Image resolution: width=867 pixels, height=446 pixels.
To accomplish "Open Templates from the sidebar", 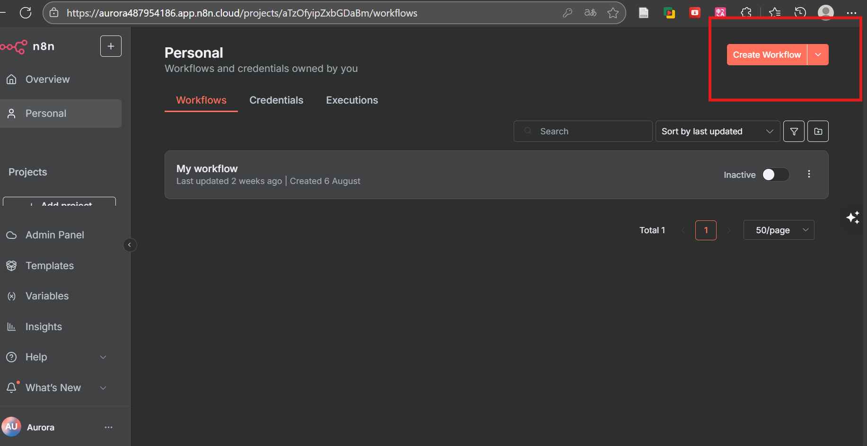I will 50,266.
